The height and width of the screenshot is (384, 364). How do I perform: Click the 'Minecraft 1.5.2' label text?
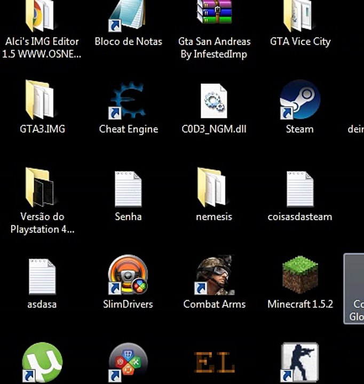click(300, 304)
